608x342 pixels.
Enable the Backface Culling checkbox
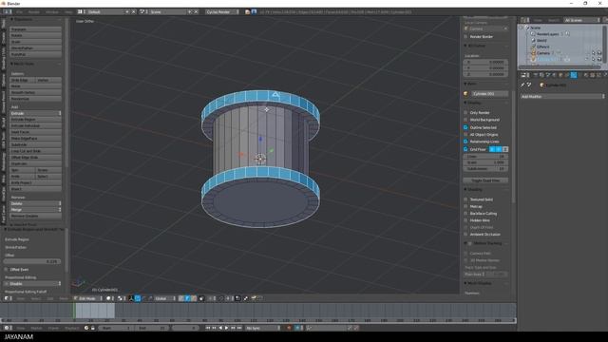pos(465,213)
